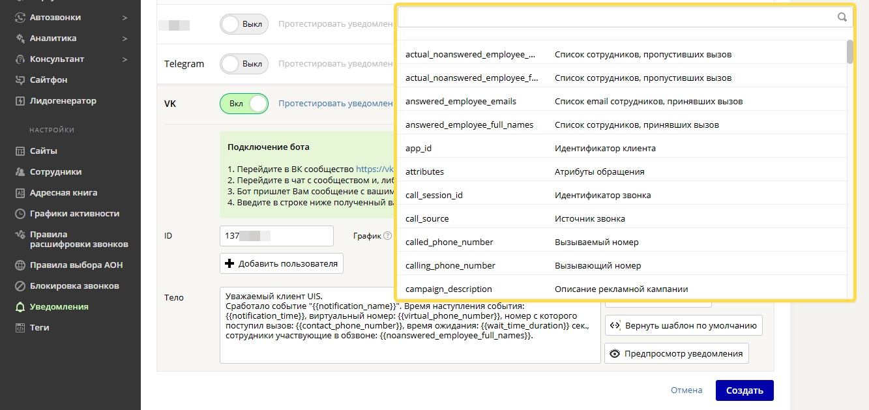Click the Создать button
Screen dimensions: 869x410
pos(744,390)
